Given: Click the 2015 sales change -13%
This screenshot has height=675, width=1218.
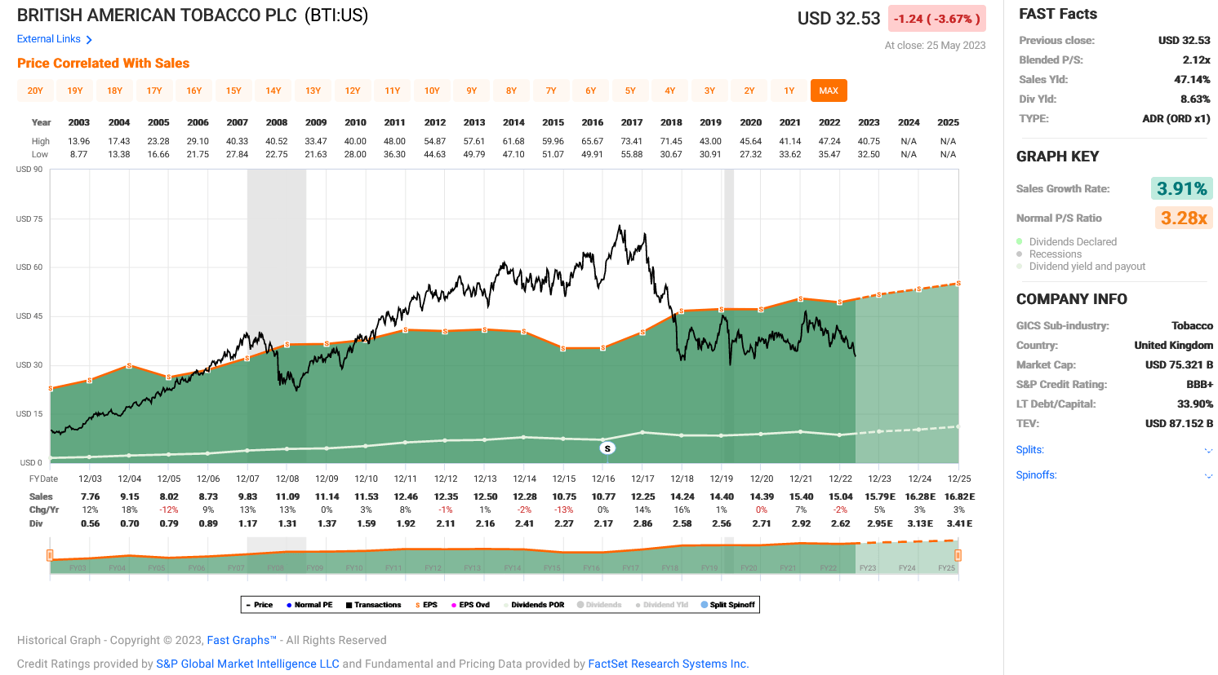Looking at the screenshot, I should 564,510.
